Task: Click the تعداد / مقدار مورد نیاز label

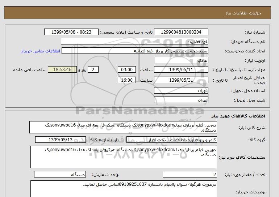Action: tap(245, 175)
